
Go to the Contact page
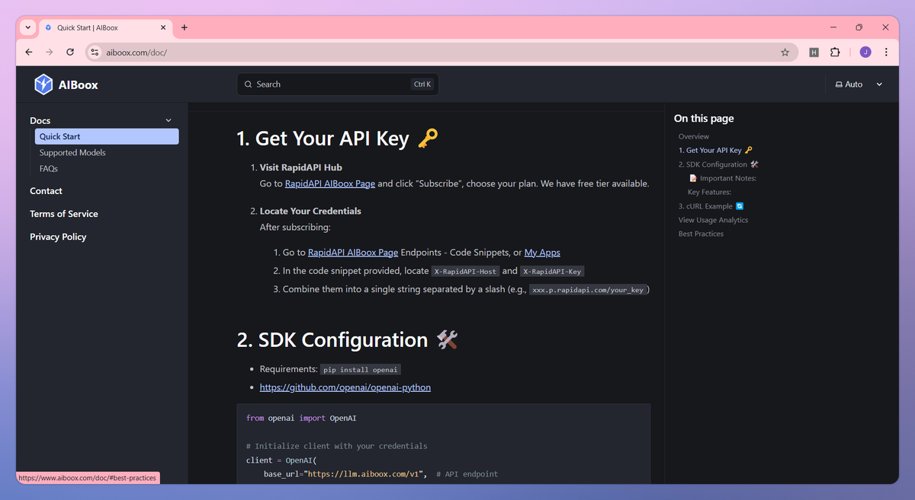point(46,191)
